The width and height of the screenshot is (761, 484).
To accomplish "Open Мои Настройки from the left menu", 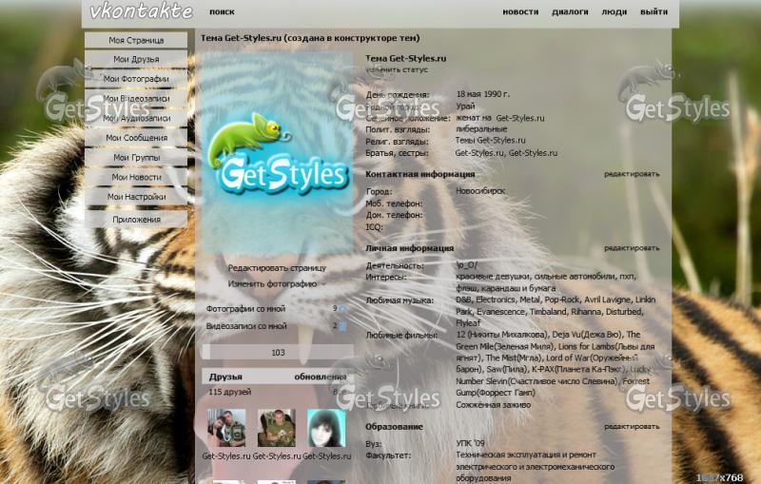I will tap(136, 197).
